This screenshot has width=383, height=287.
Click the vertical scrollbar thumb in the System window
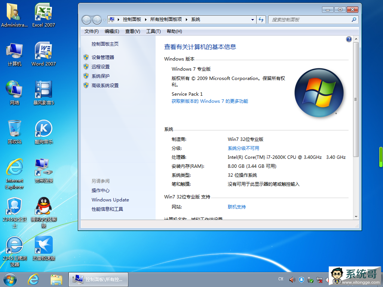coord(356,99)
